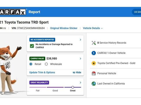
Task: Click the 8 Service History Records row
Action: click(x=116, y=43)
